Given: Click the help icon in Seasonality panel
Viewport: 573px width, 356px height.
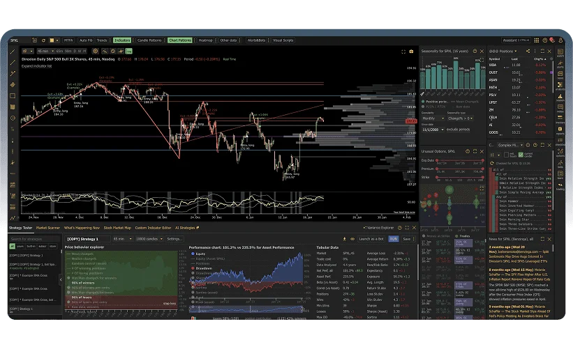Looking at the screenshot, I should [475, 52].
